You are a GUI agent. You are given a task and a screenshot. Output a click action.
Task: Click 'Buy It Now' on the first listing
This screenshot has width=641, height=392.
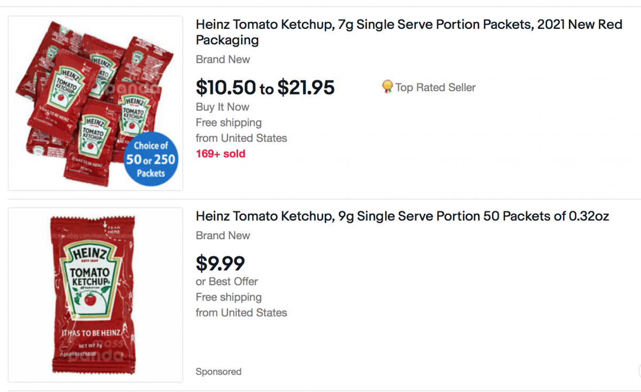pyautogui.click(x=222, y=107)
